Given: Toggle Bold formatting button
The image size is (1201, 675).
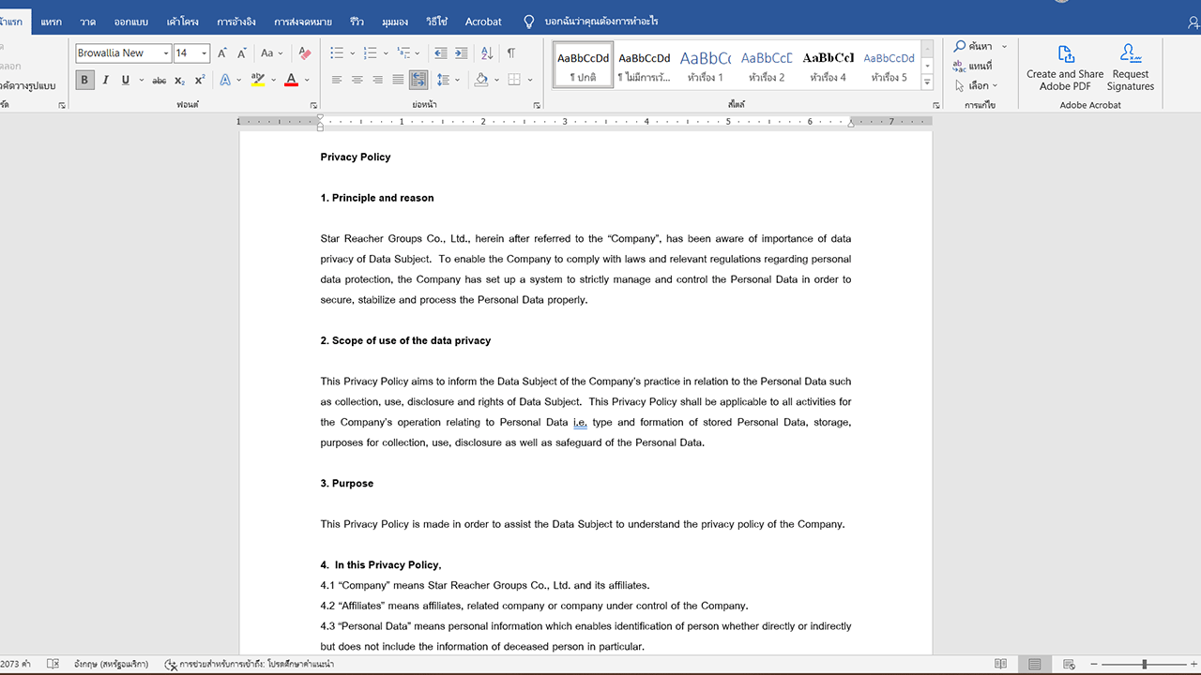Looking at the screenshot, I should tap(84, 81).
